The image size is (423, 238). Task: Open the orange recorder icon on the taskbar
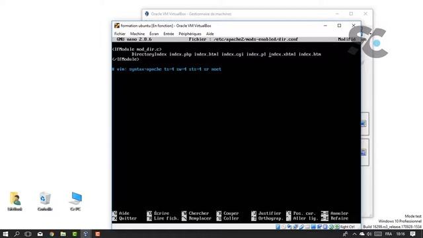(98, 234)
